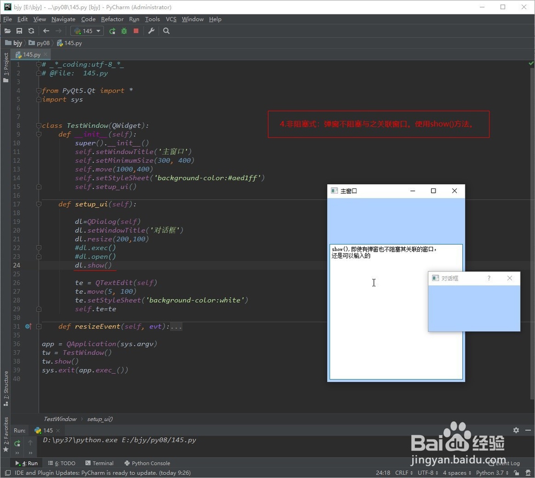The image size is (535, 478).
Task: Open the 145 run configuration dropdown
Action: [87, 31]
